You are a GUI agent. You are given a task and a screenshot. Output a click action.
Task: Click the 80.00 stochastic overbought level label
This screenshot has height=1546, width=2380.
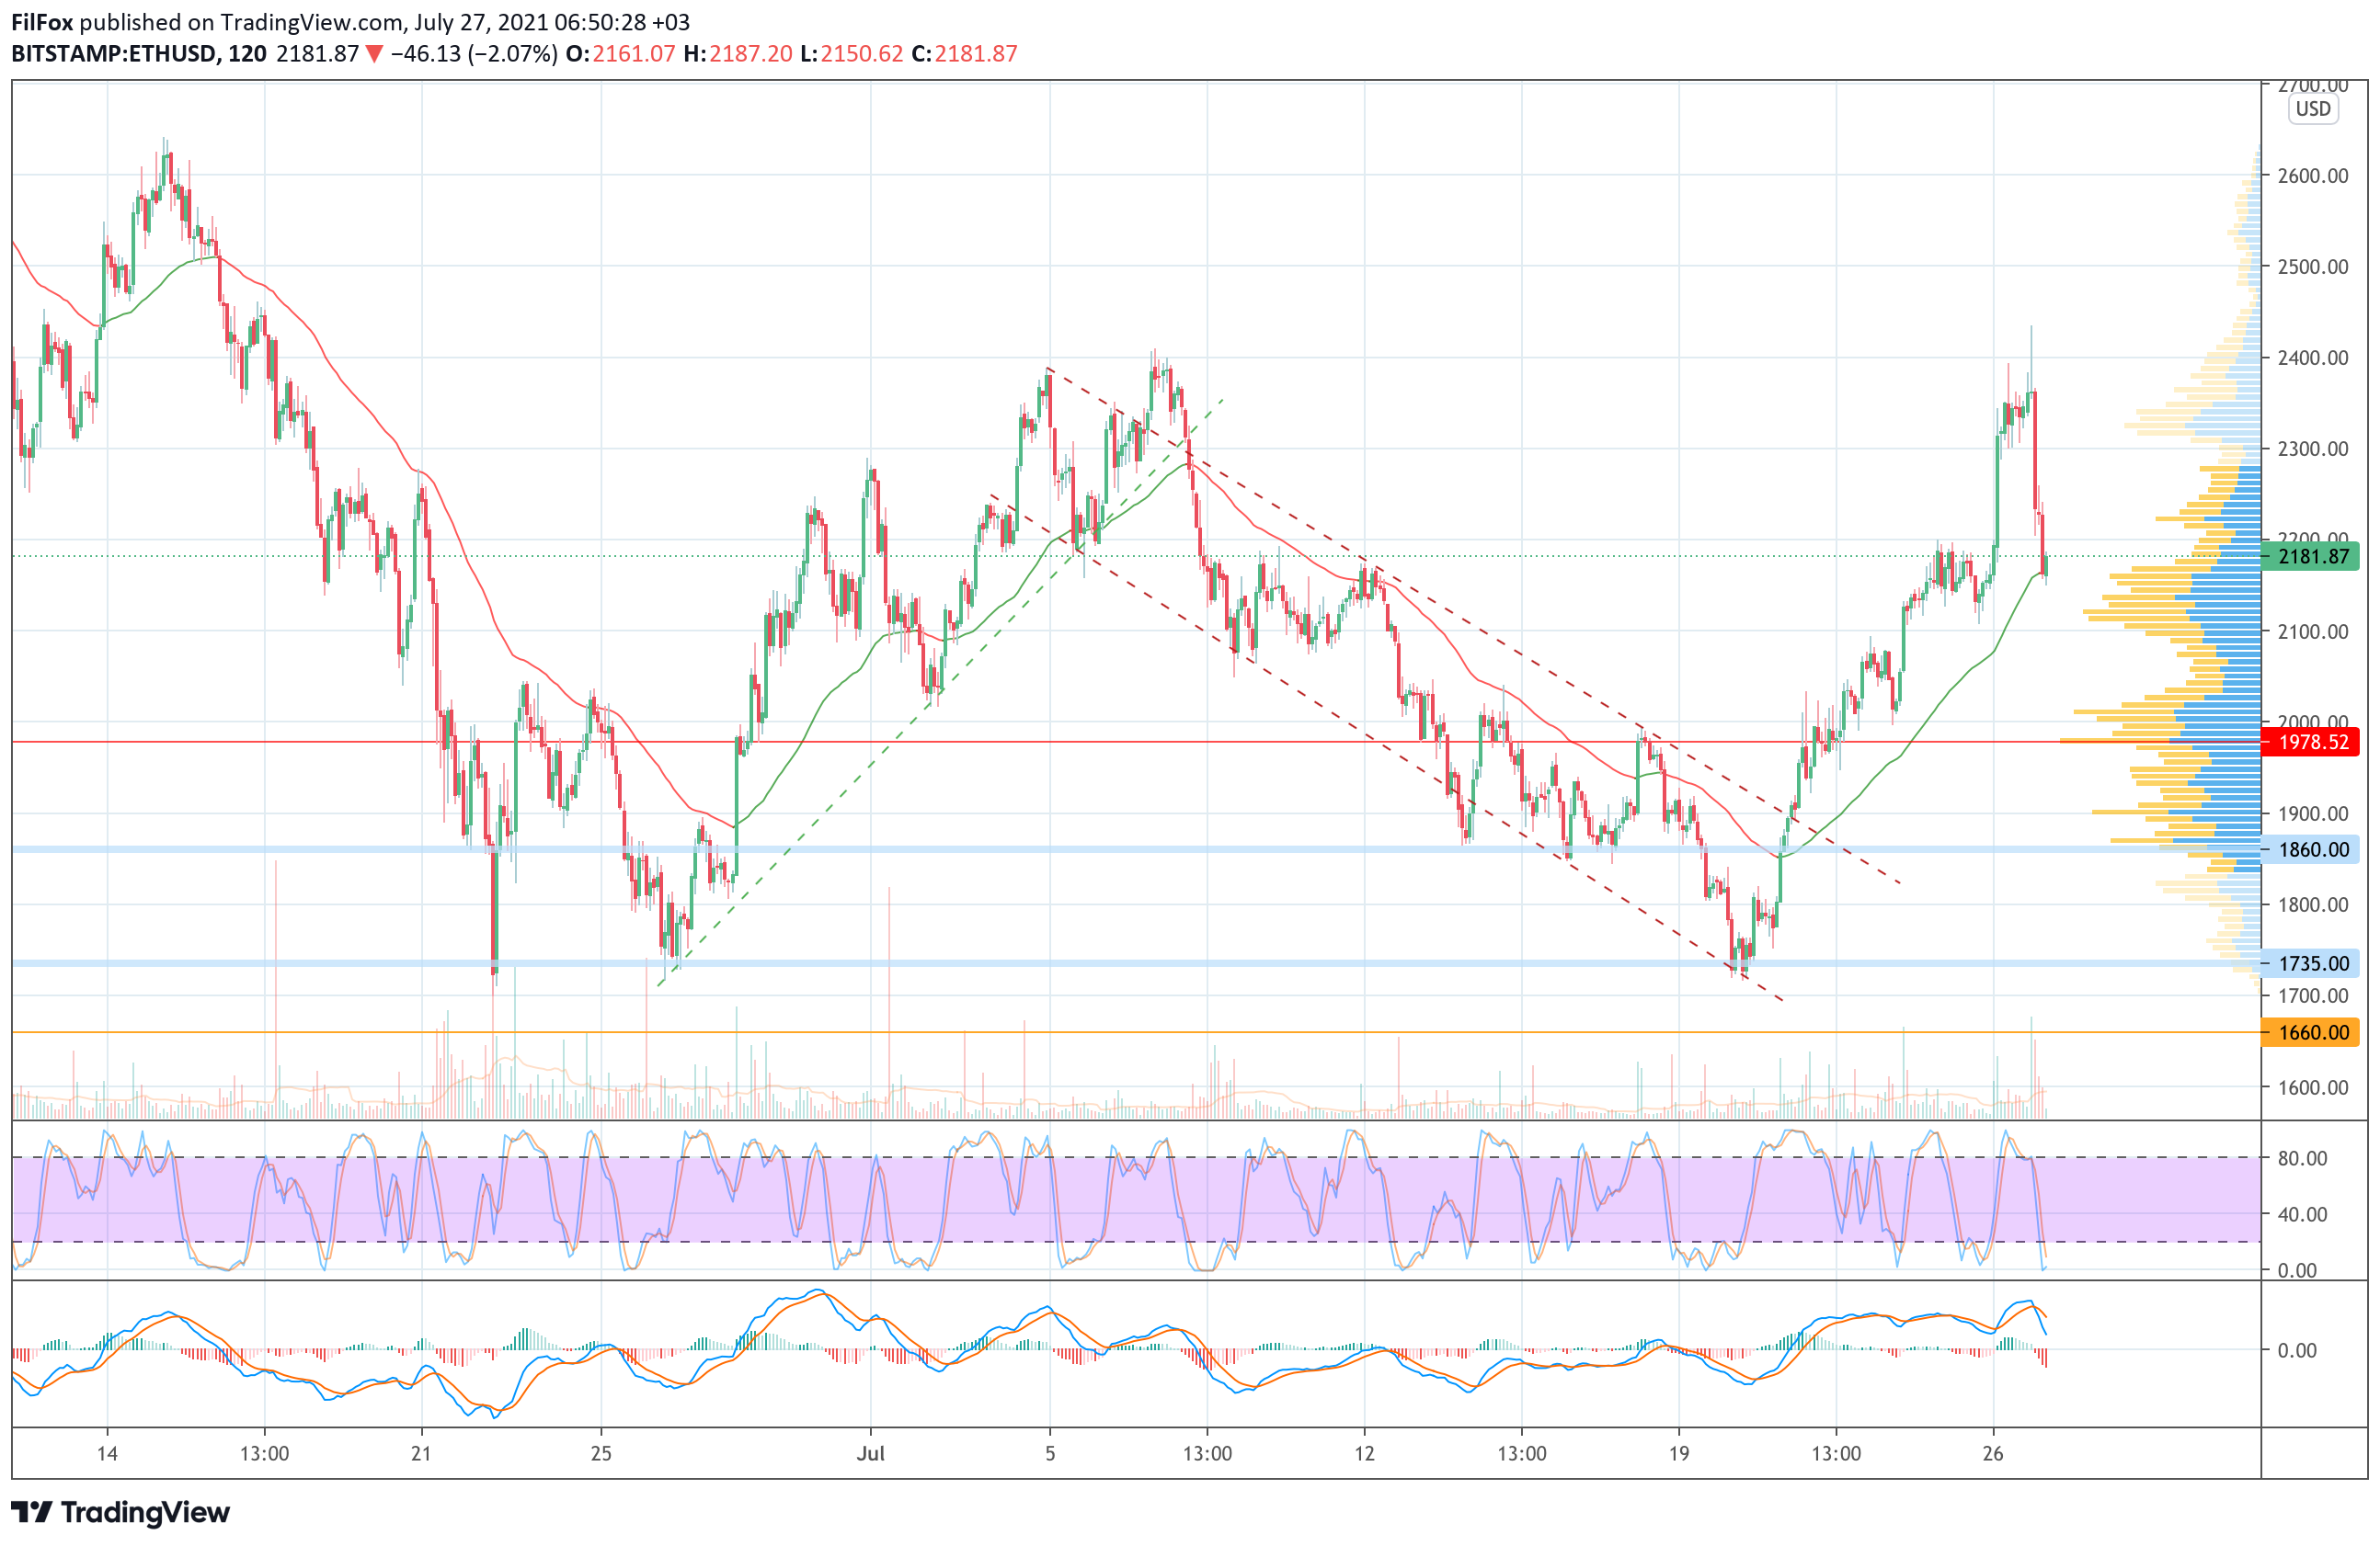click(x=2302, y=1158)
